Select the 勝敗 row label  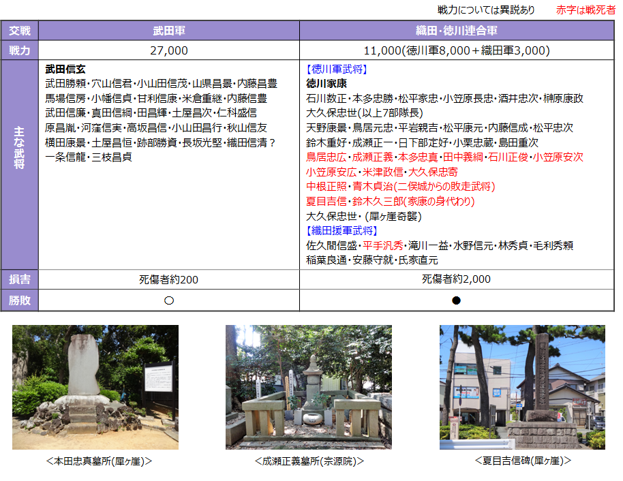pyautogui.click(x=20, y=300)
